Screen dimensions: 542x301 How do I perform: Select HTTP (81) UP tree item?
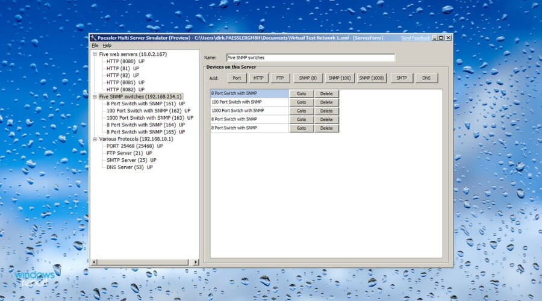(x=123, y=69)
